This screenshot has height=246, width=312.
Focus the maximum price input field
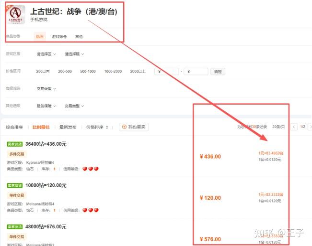(x=196, y=72)
